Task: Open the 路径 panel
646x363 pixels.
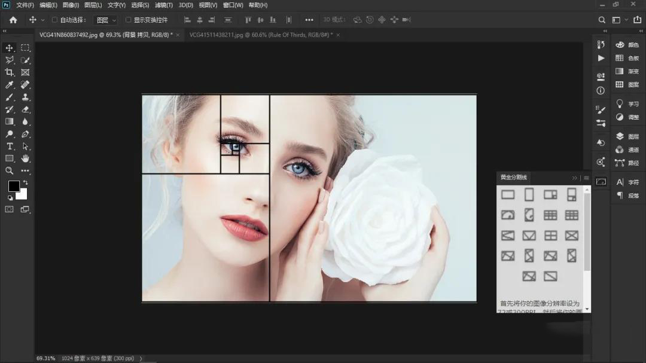Action: 627,163
